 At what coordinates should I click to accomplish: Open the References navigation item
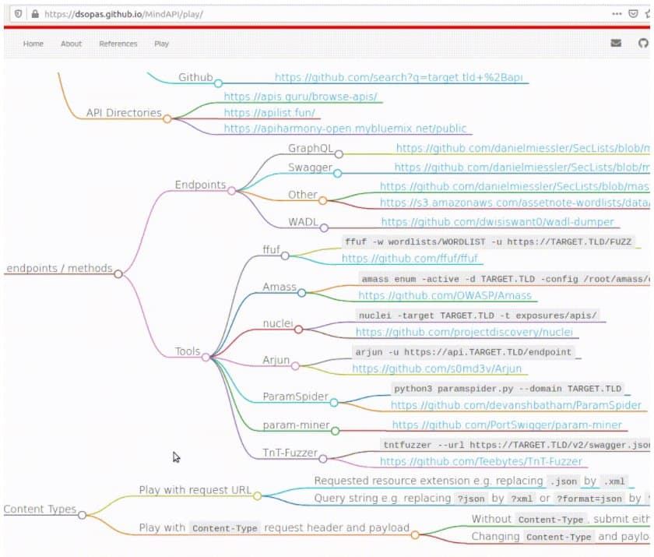pyautogui.click(x=118, y=44)
